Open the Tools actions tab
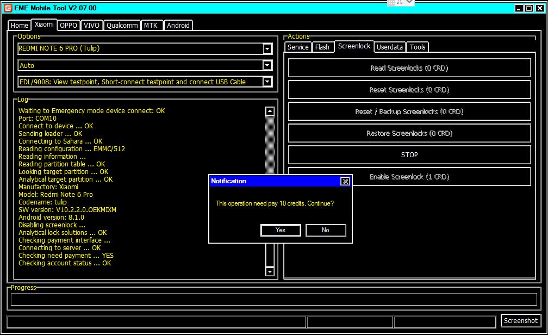Image resolution: width=548 pixels, height=335 pixels. [x=418, y=47]
